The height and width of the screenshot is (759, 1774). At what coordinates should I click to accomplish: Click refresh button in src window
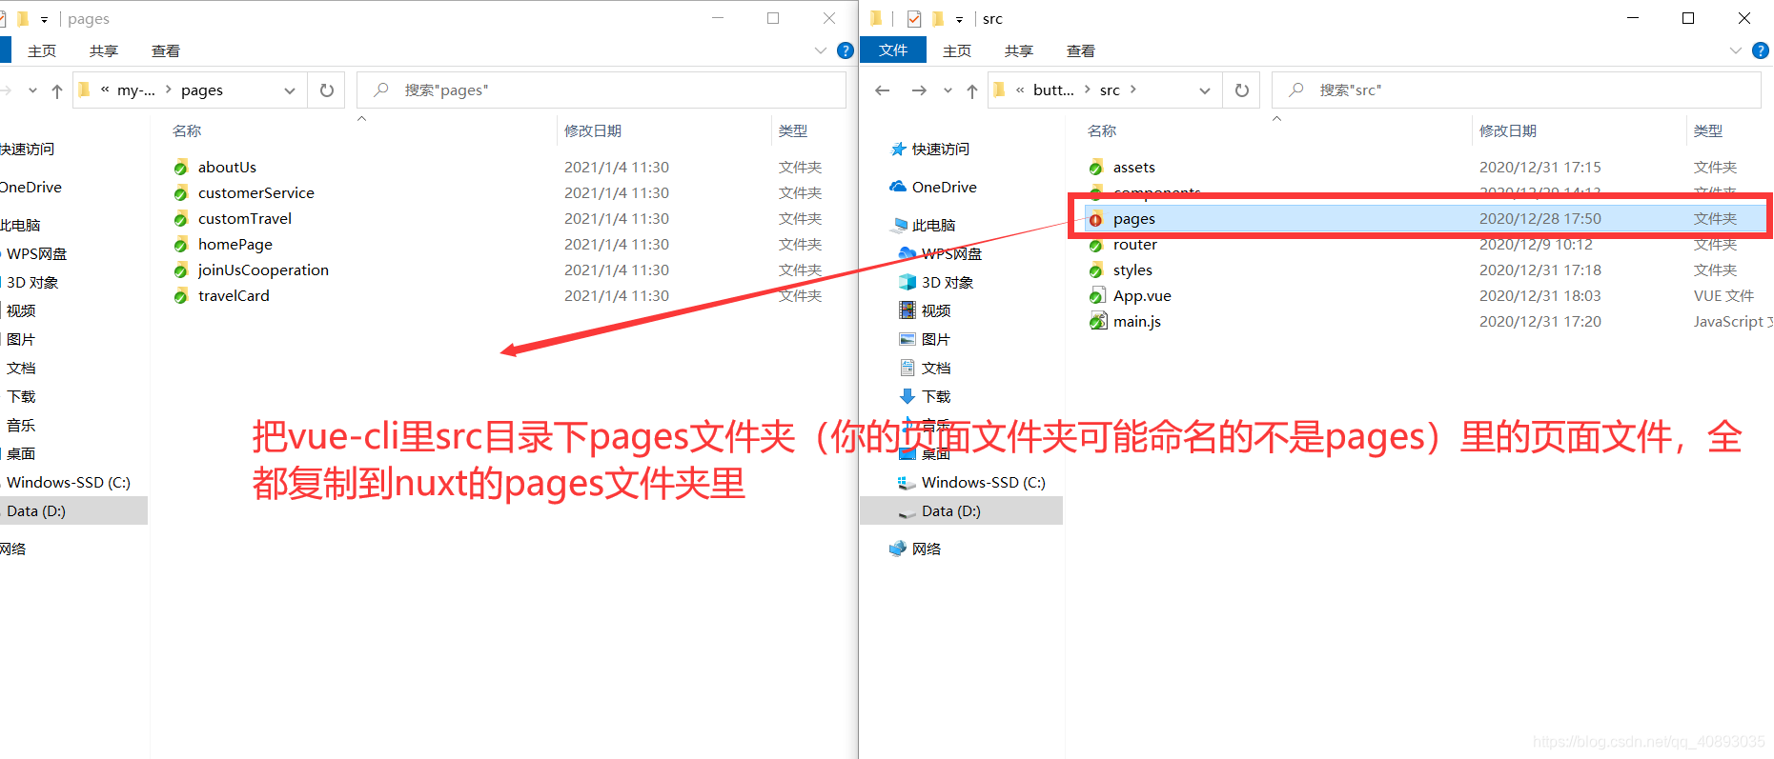coord(1242,90)
